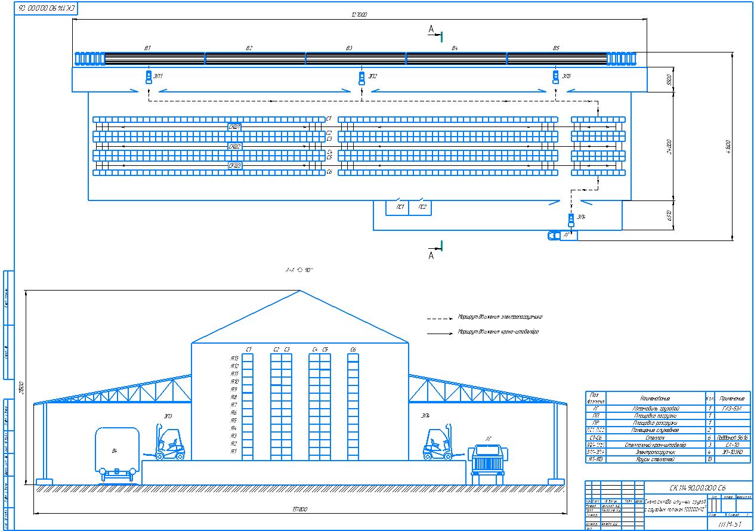This screenshot has height=531, width=754.
Task: Click the 46000 vertical dimension text
Action: point(728,146)
